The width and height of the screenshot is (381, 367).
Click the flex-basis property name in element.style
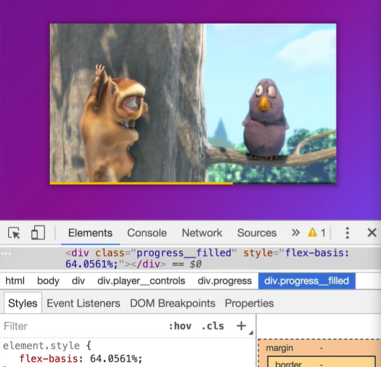pos(48,359)
